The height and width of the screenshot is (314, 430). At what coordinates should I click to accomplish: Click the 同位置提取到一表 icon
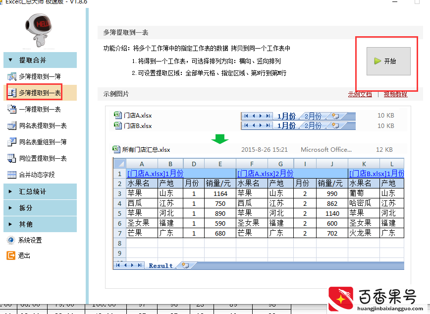click(x=12, y=158)
